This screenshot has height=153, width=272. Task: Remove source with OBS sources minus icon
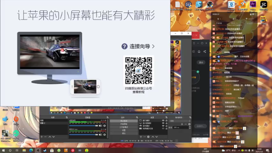[144, 137]
